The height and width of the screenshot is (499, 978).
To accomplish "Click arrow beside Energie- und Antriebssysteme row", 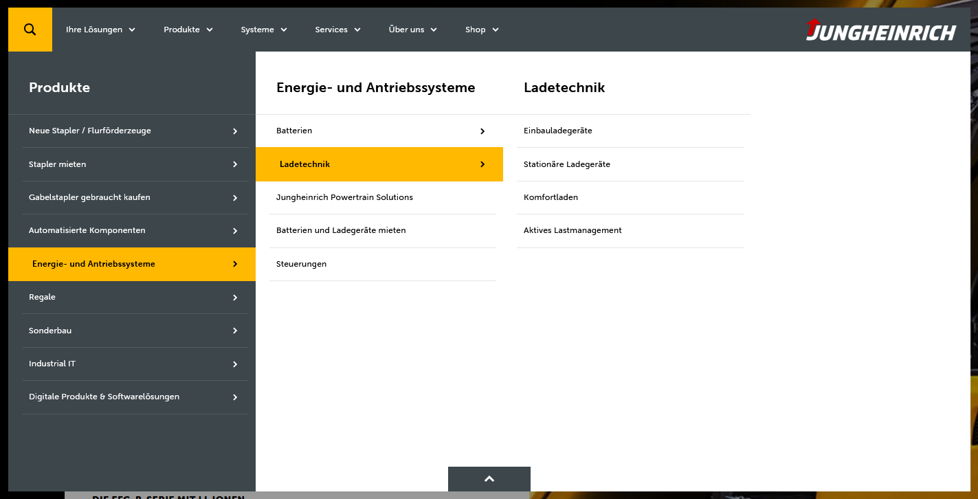I will tap(235, 264).
